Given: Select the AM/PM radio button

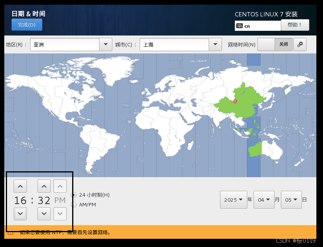Looking at the screenshot, I should pos(74,204).
